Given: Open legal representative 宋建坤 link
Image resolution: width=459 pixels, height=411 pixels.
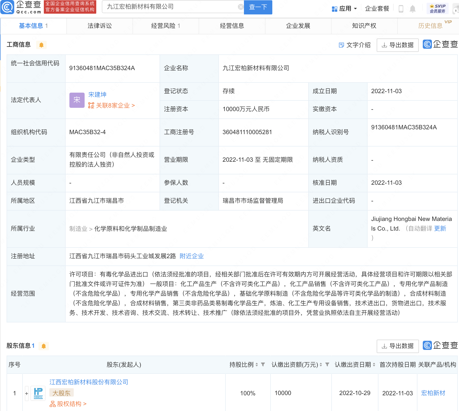Looking at the screenshot, I should (x=97, y=95).
